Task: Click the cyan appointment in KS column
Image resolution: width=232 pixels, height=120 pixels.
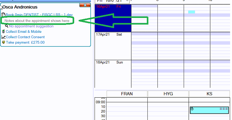Action: 209,110
